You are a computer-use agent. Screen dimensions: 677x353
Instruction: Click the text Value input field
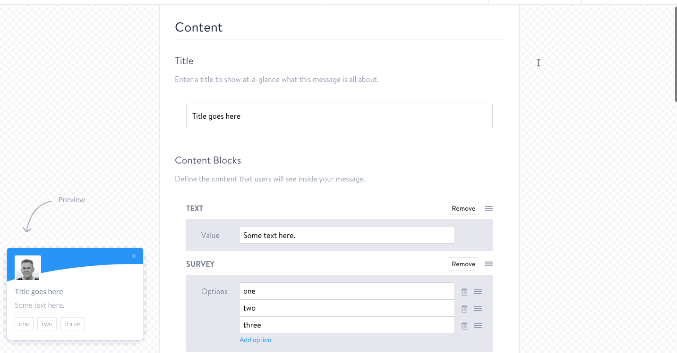(x=347, y=235)
